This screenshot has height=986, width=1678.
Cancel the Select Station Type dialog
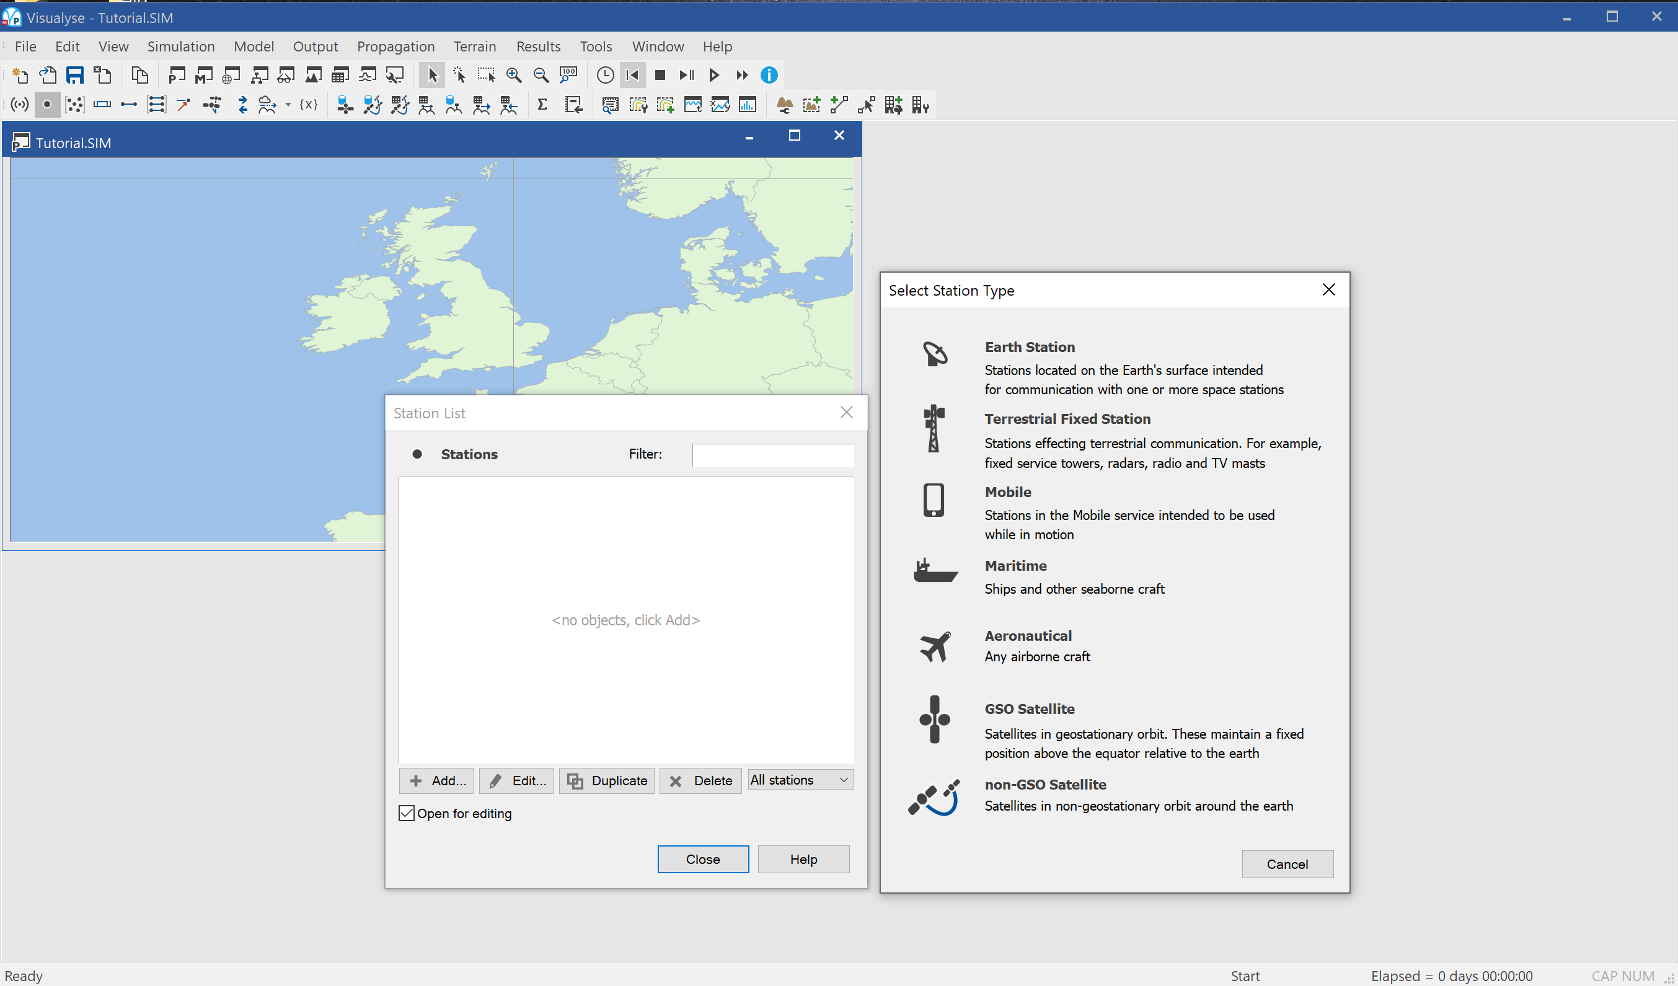[x=1287, y=863]
